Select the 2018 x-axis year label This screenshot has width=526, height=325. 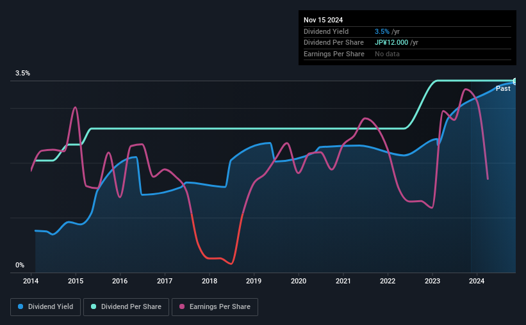pos(210,281)
